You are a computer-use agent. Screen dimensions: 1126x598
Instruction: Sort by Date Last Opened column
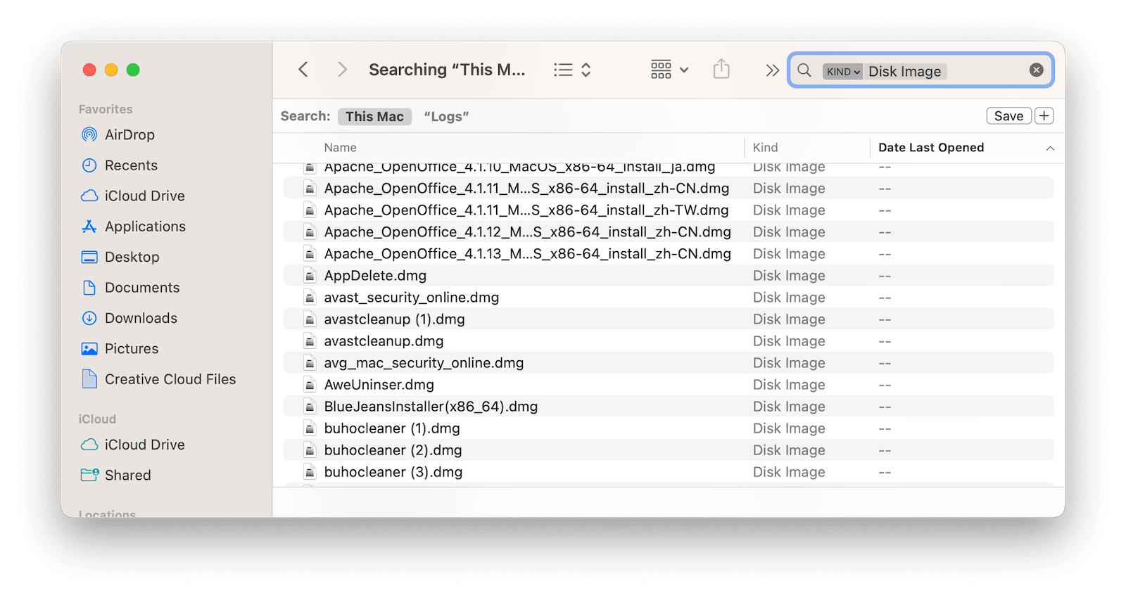click(931, 148)
